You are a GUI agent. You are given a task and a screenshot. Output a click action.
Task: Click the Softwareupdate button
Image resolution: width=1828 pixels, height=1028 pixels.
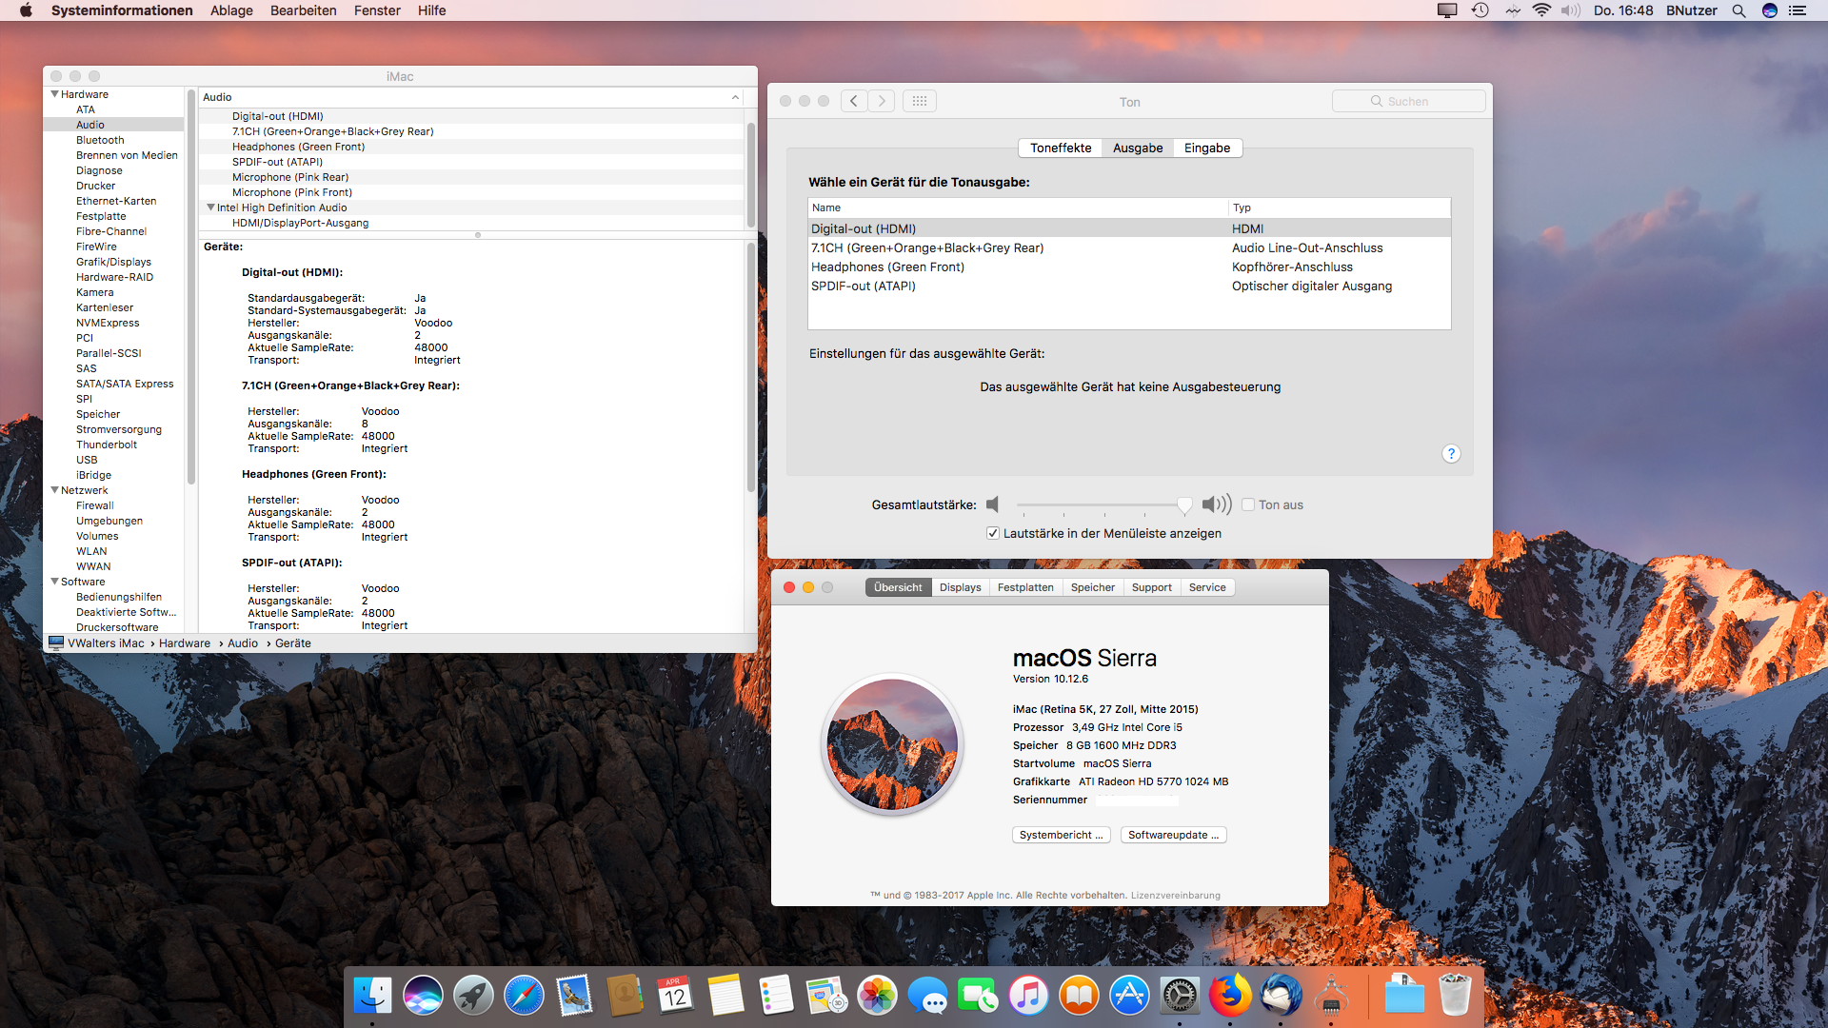[1173, 835]
